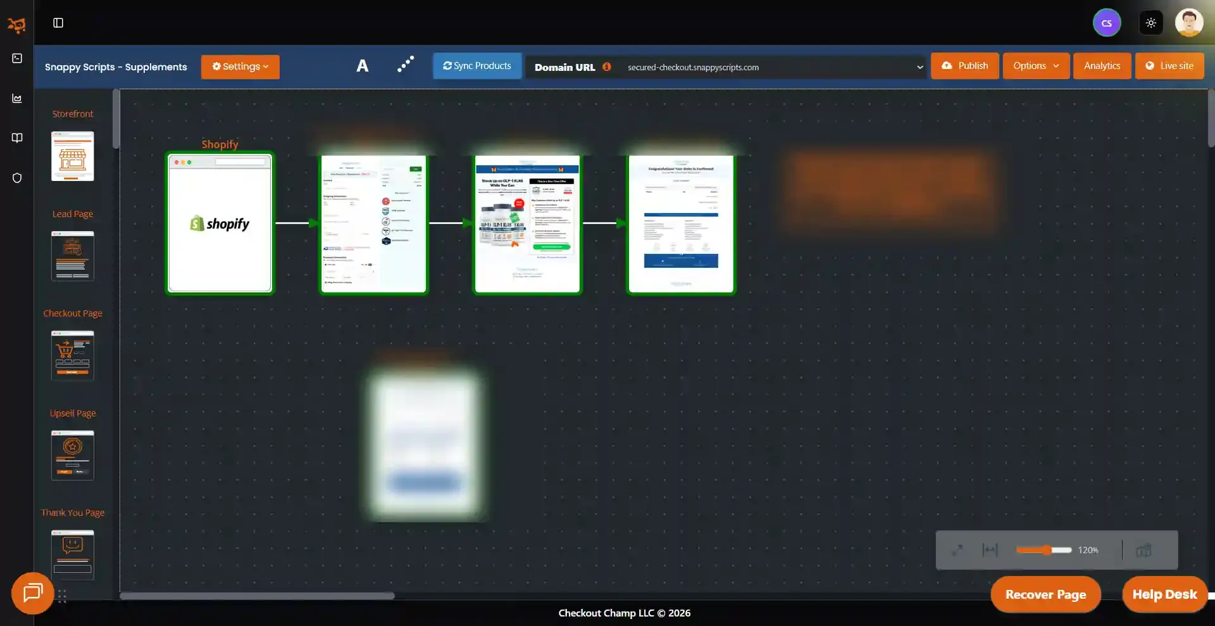Screen dimensions: 1215x626
Task: Open the chat widget bubble
Action: (33, 593)
